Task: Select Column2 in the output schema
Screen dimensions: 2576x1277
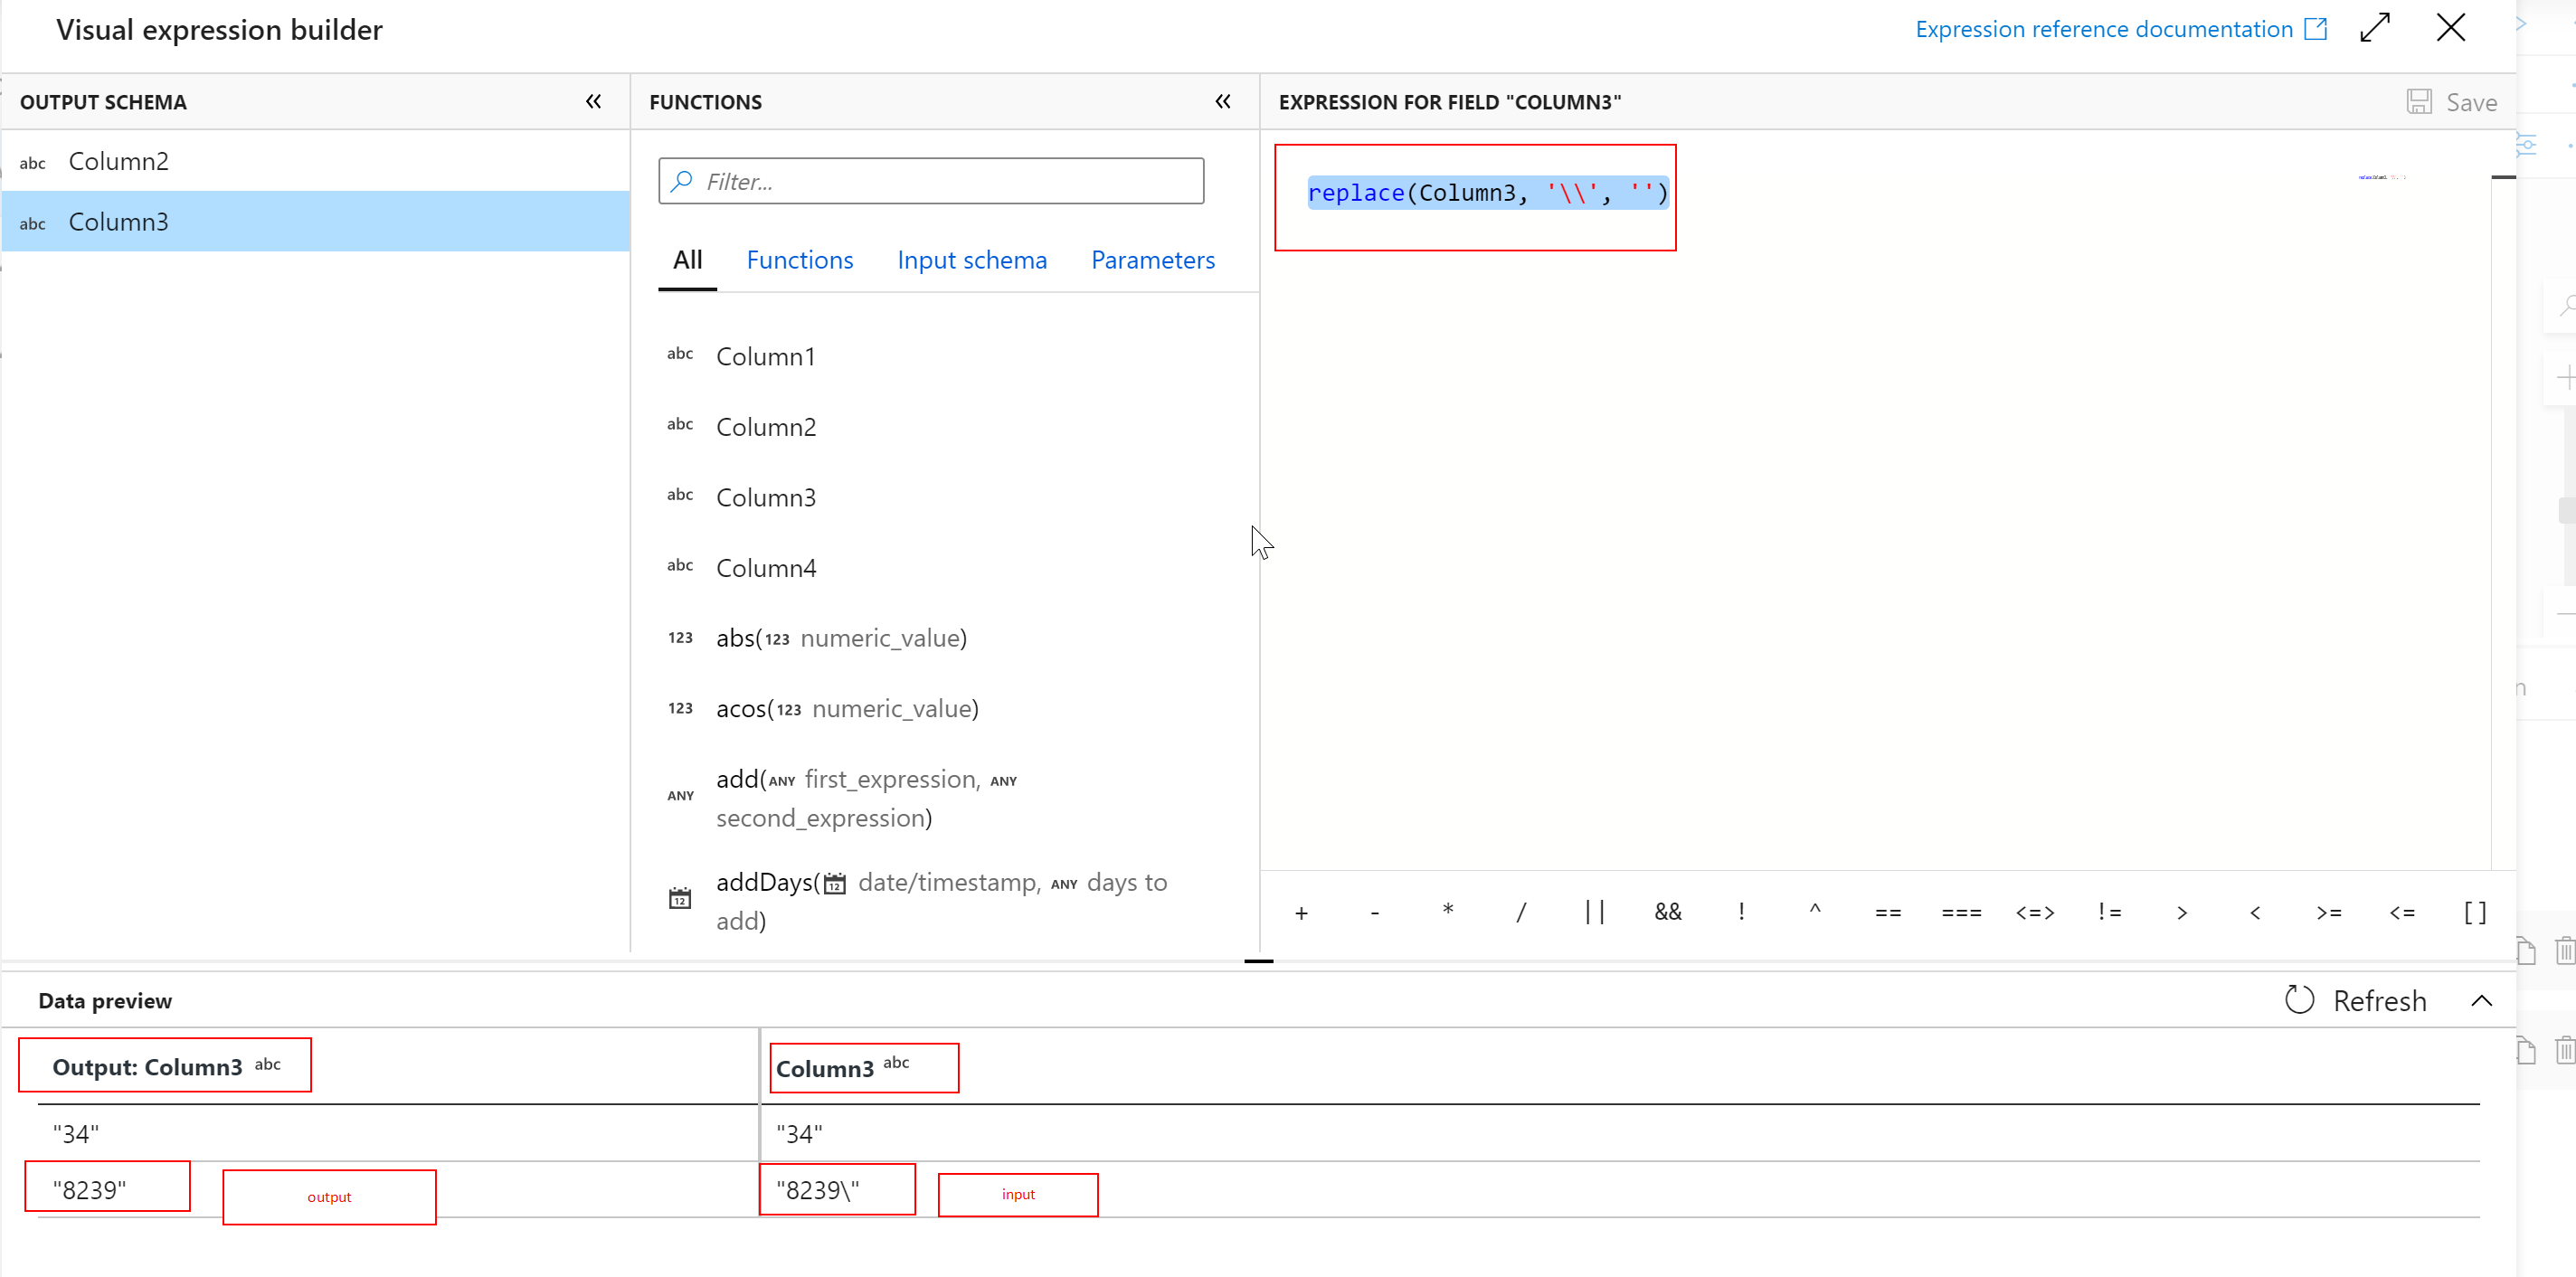Action: (315, 161)
